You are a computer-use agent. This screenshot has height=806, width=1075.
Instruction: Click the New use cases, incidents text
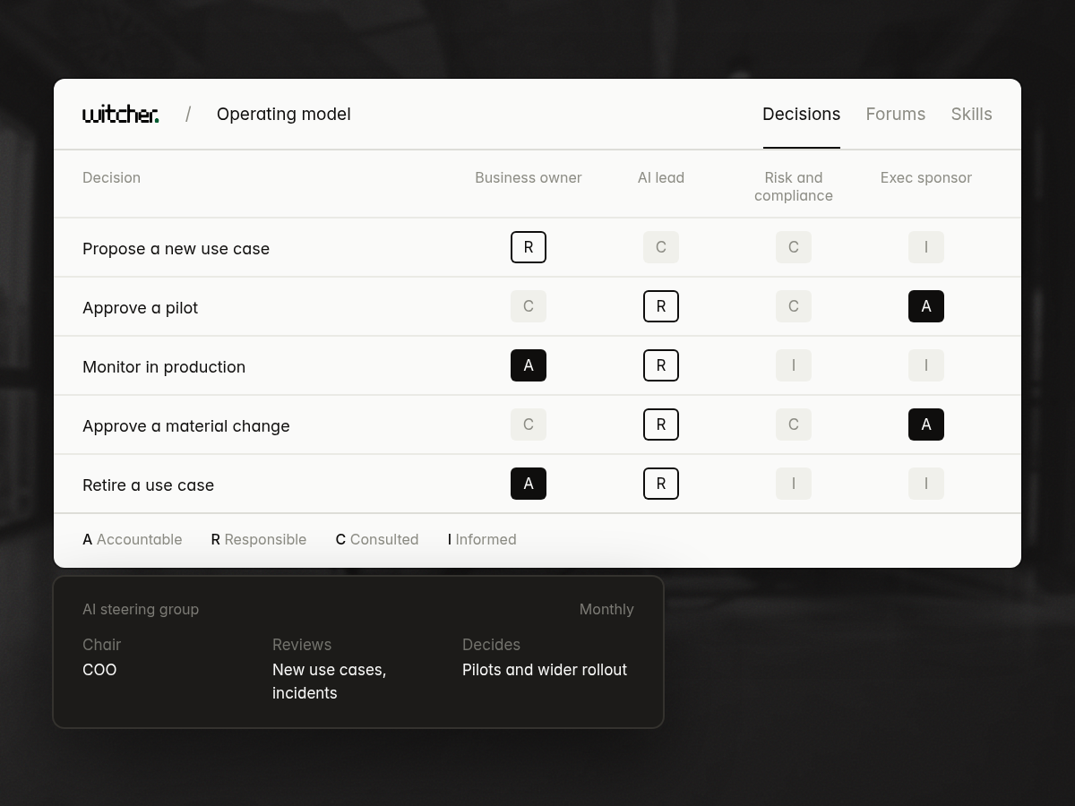click(330, 682)
